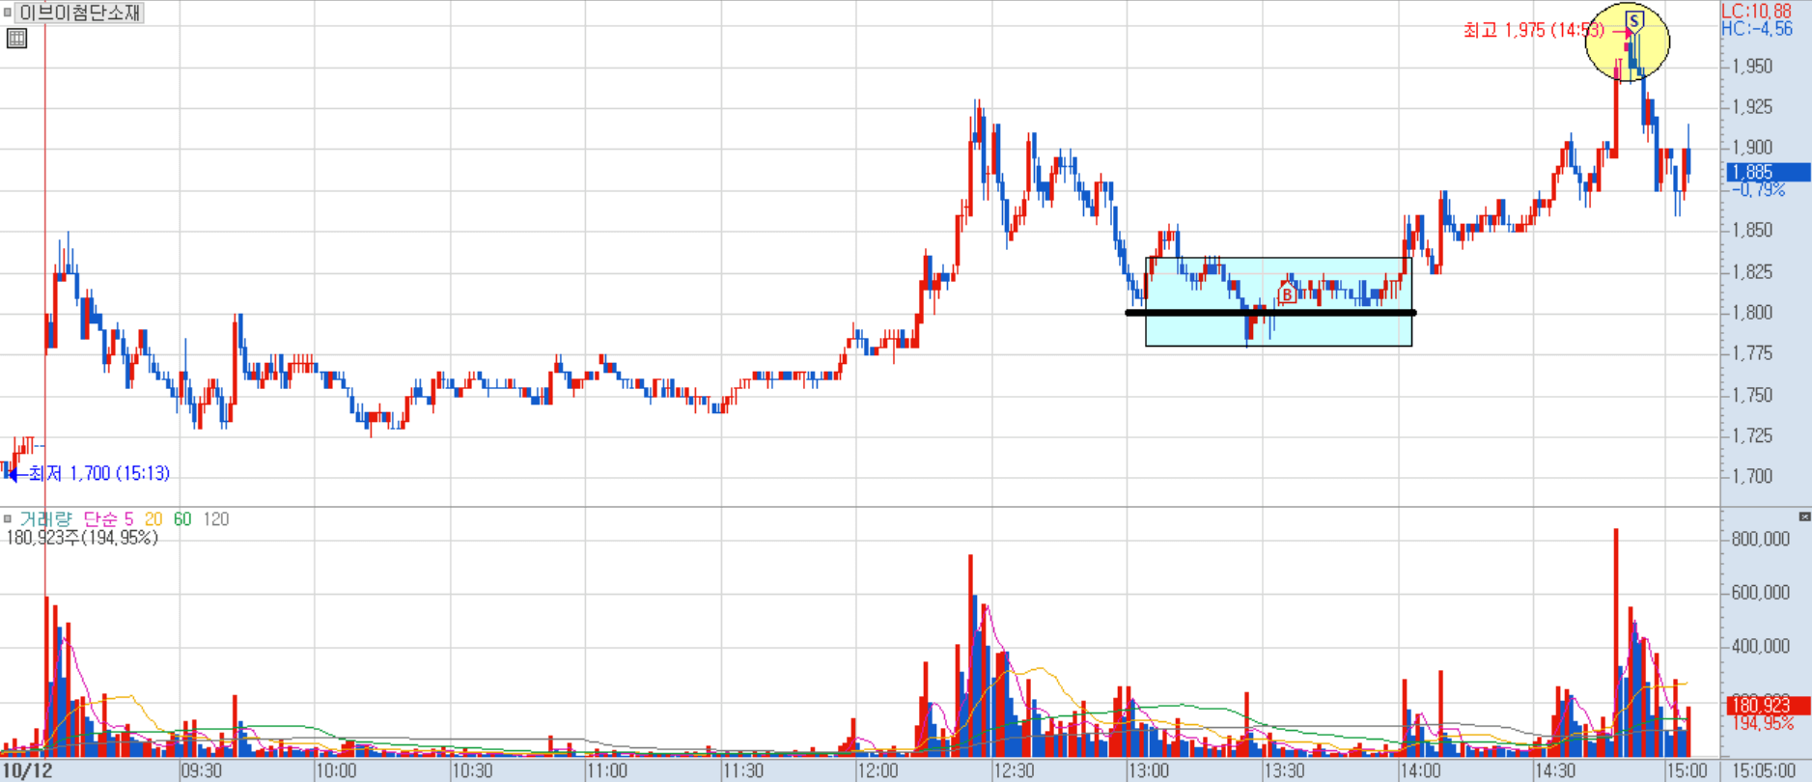This screenshot has height=782, width=1812.
Task: Click the 600,000 volume axis label
Action: [x=1760, y=592]
